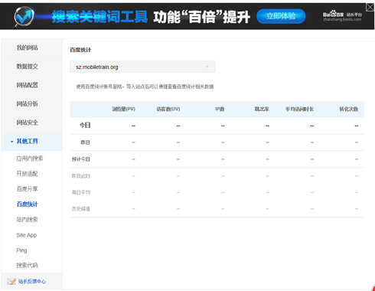Open 站长反馈中心 link

[x=32, y=281]
